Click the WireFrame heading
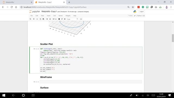This screenshot has width=174, height=98. tap(46, 77)
